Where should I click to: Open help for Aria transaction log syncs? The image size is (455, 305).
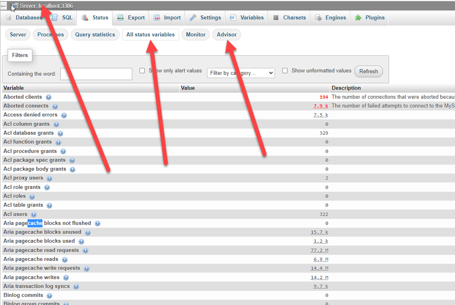(76, 286)
